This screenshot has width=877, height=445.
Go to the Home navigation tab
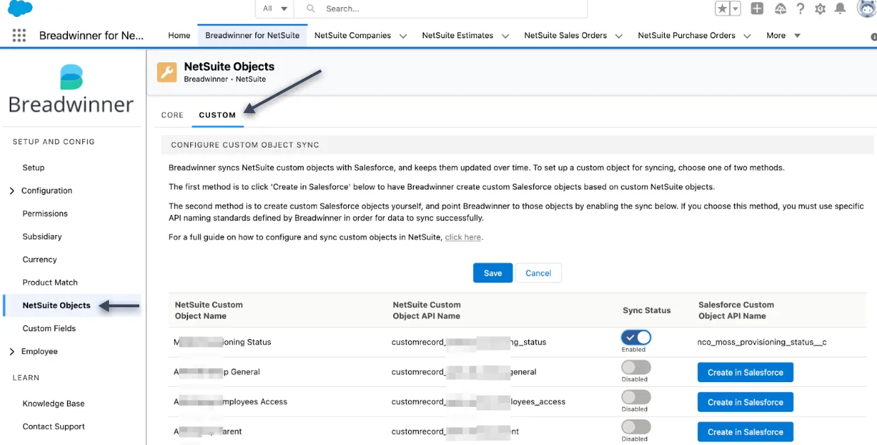(179, 35)
